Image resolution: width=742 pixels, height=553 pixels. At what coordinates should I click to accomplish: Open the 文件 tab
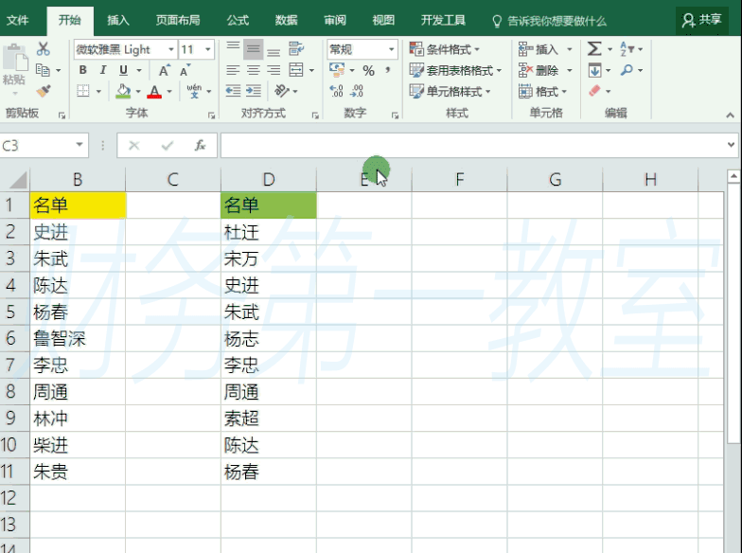tap(18, 20)
